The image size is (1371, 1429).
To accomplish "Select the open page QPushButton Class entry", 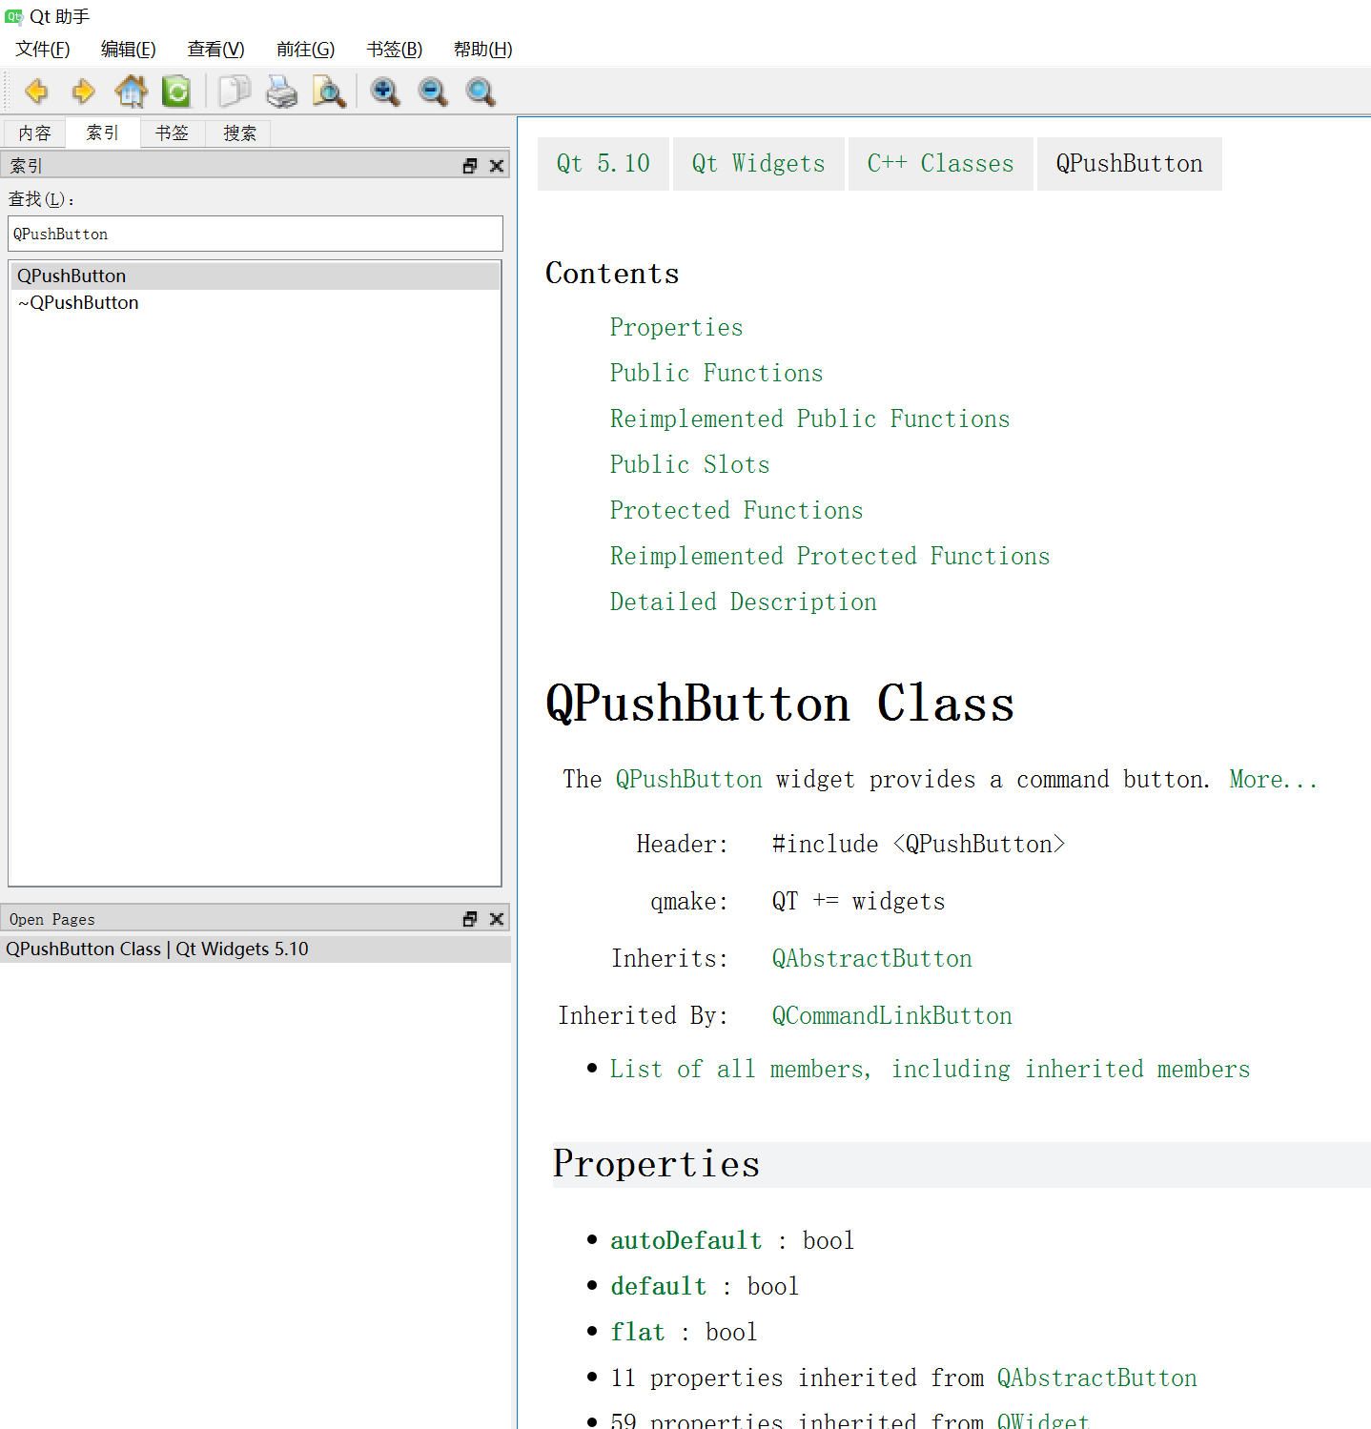I will [x=256, y=949].
